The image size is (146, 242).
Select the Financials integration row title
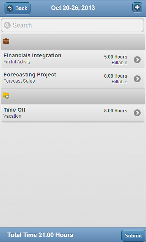click(32, 55)
